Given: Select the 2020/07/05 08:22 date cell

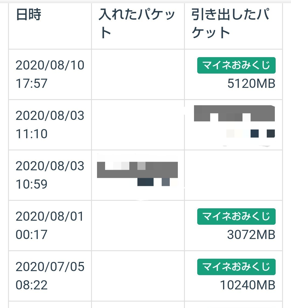Looking at the screenshot, I should (x=50, y=276).
